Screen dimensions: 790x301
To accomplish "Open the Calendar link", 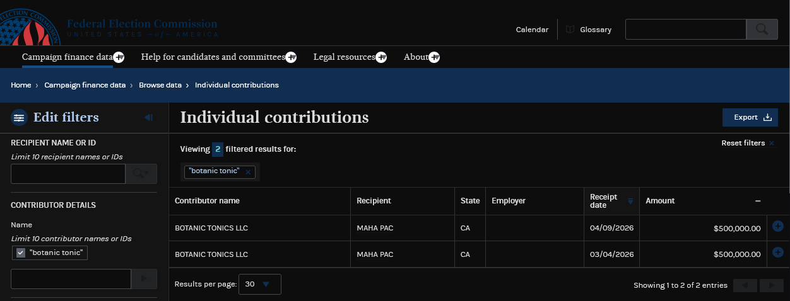I will pos(532,30).
